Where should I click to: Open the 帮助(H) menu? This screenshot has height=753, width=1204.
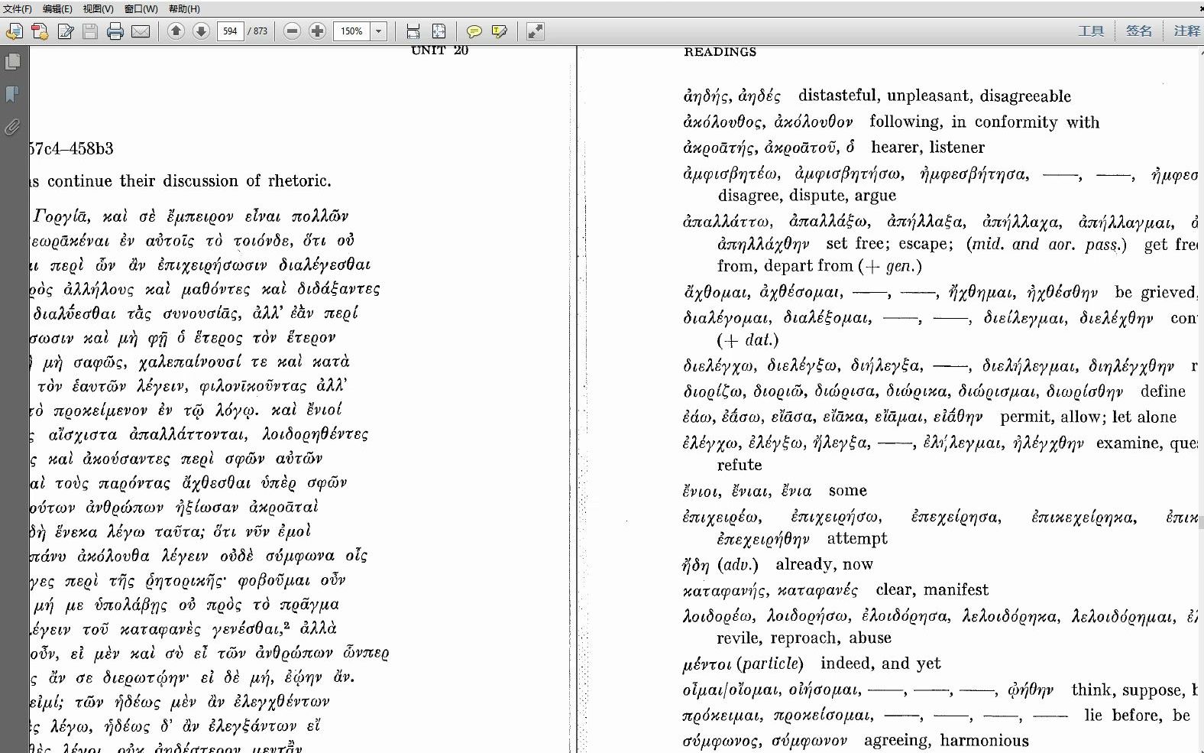[x=184, y=8]
